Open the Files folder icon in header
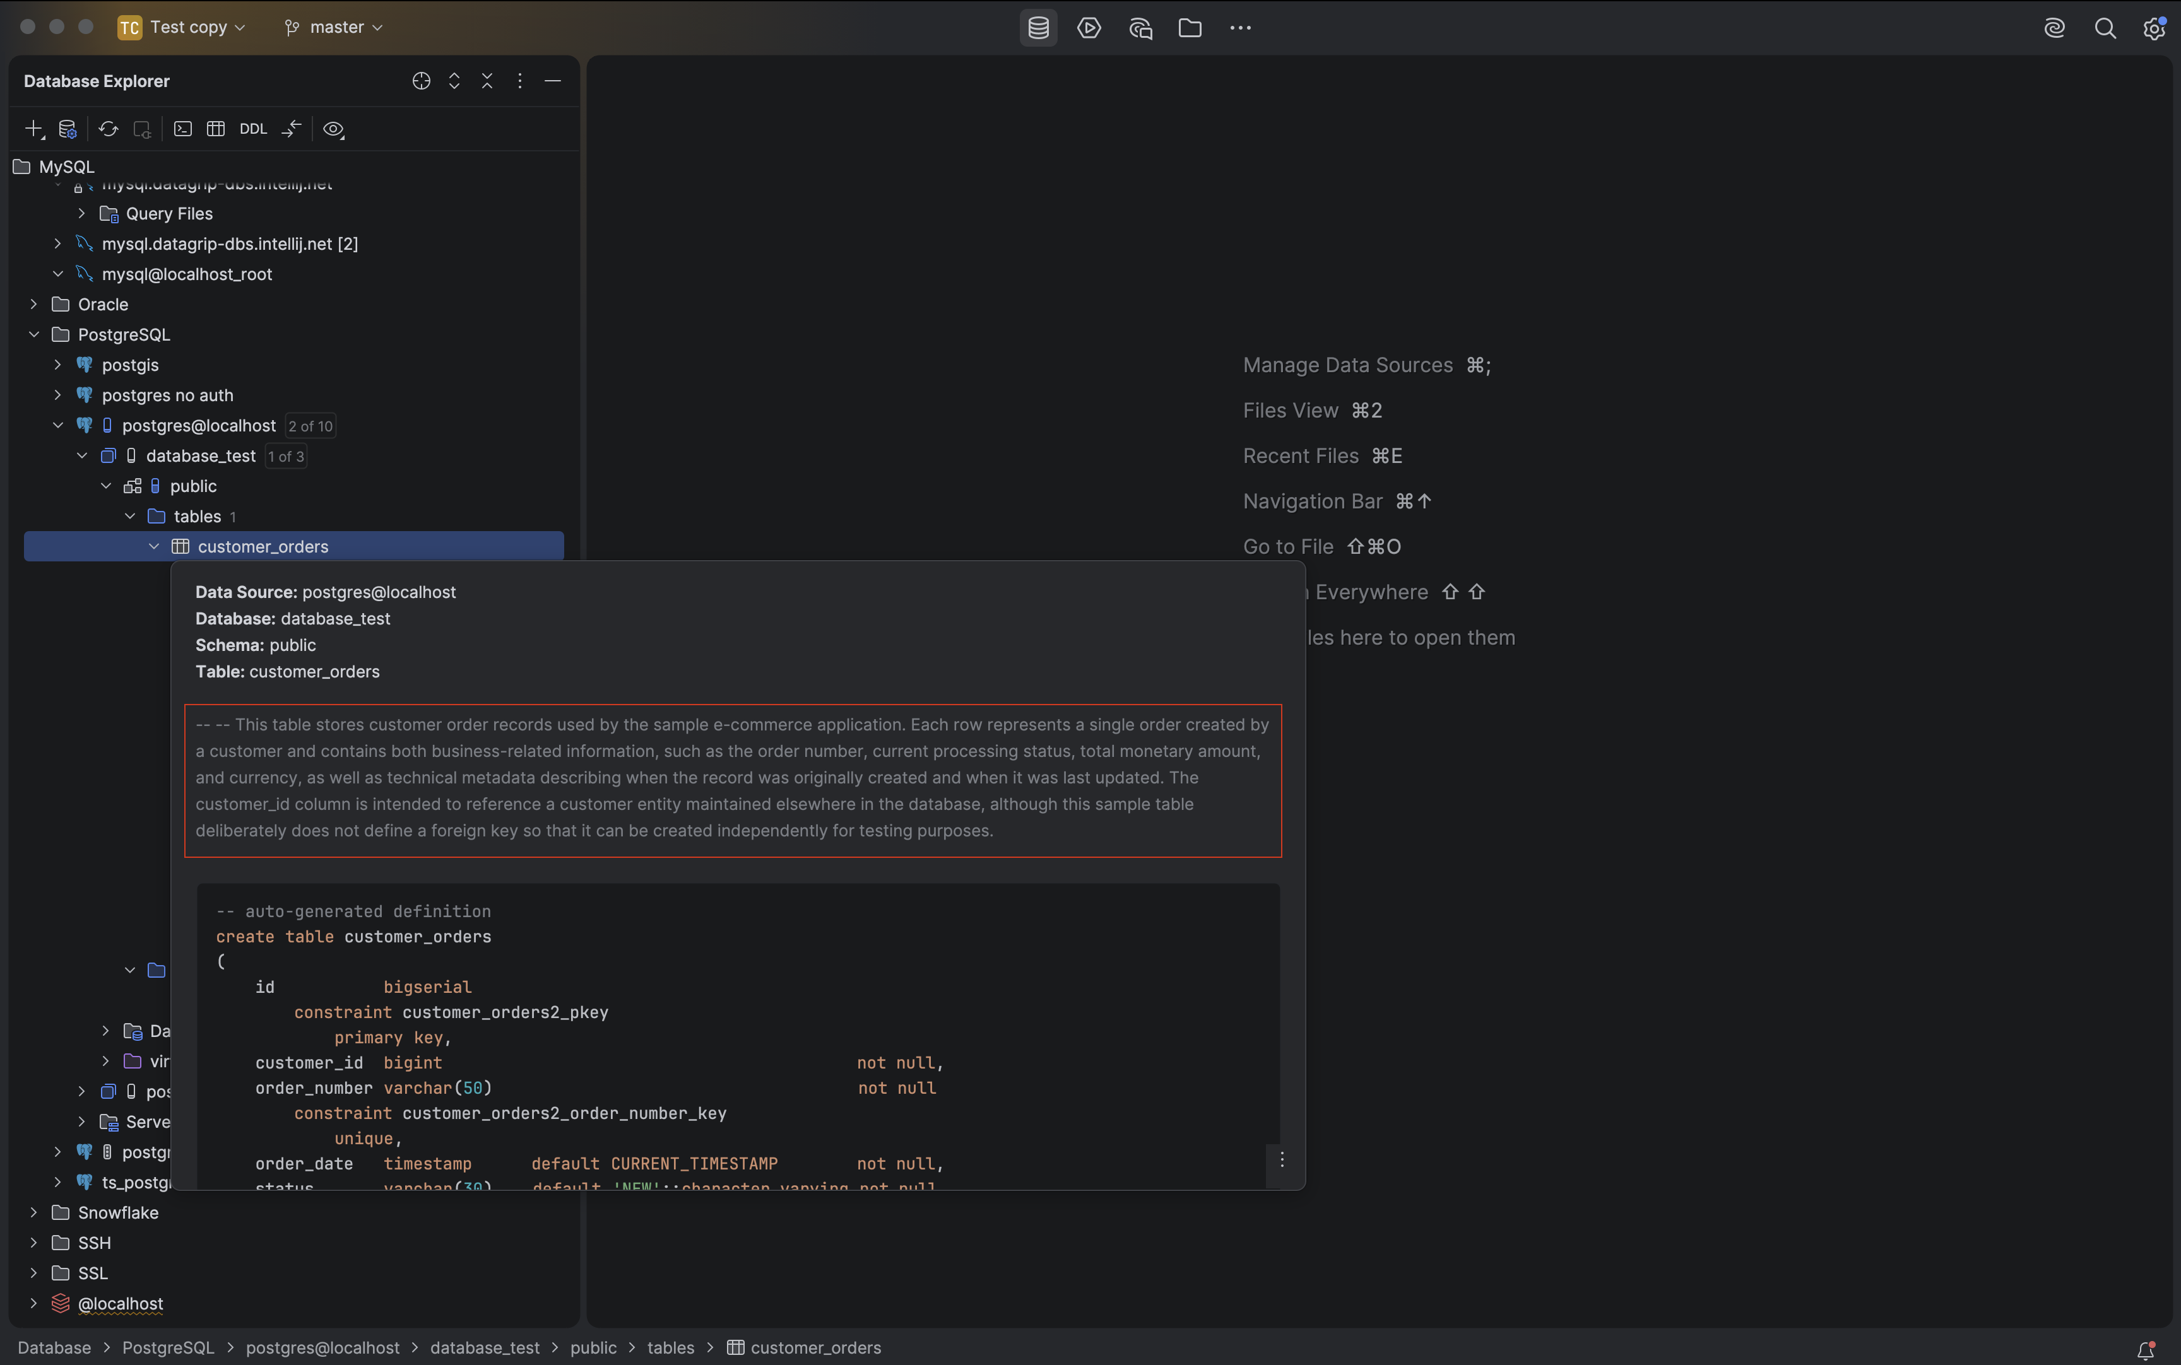This screenshot has width=2181, height=1365. [1190, 28]
